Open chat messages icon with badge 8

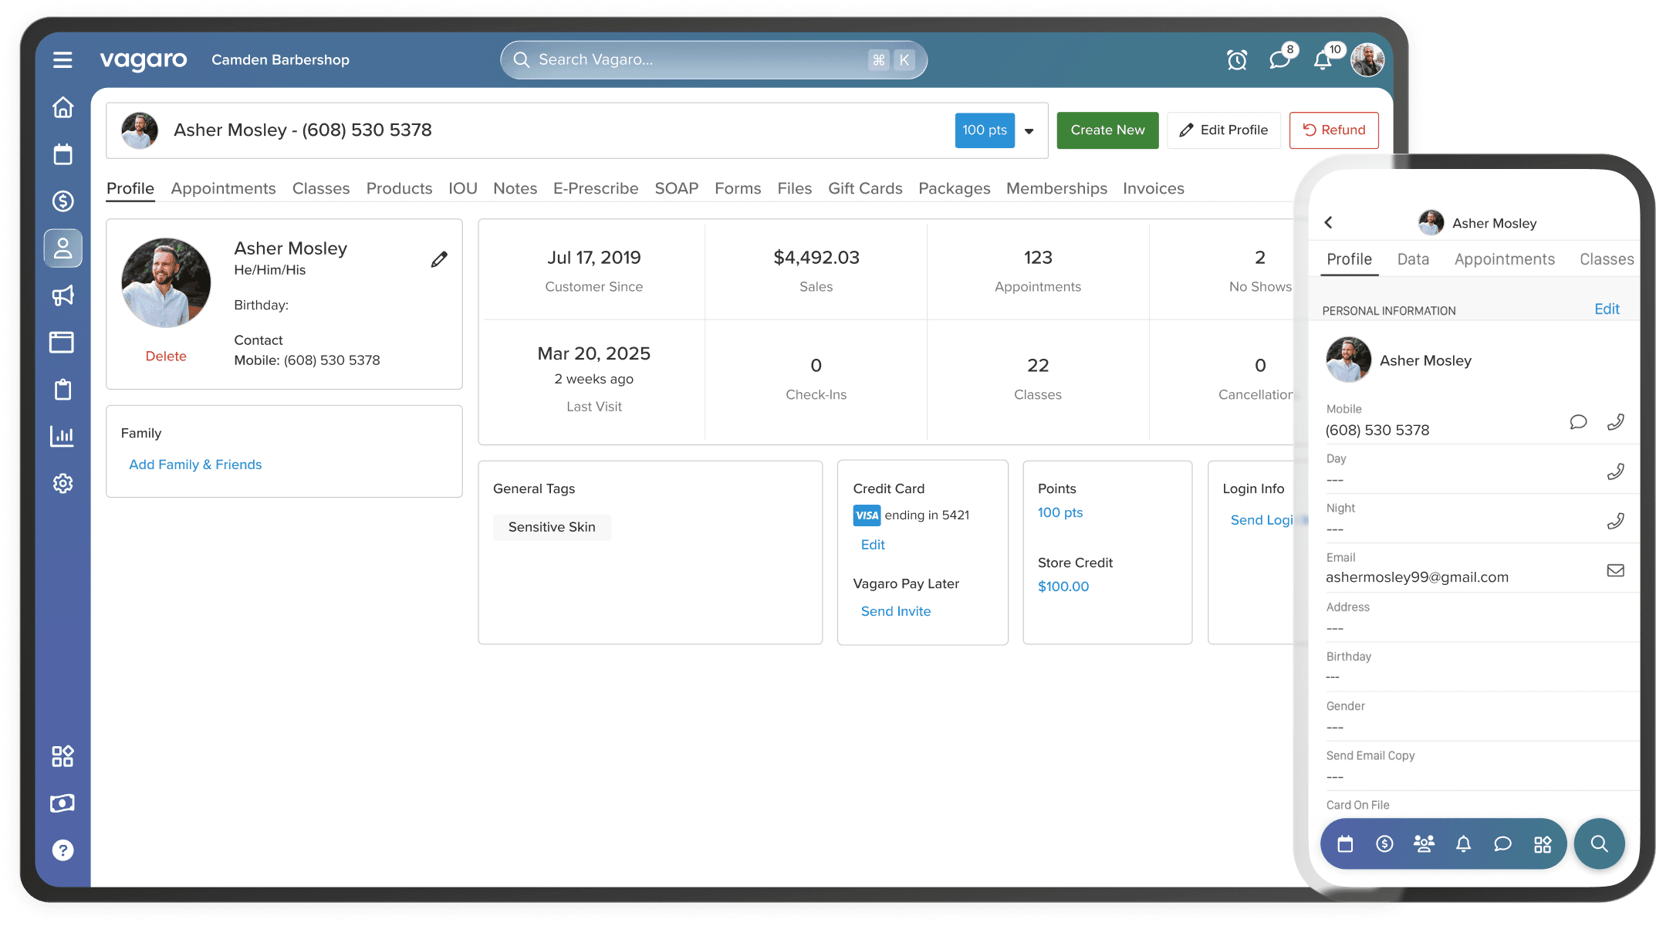point(1279,60)
